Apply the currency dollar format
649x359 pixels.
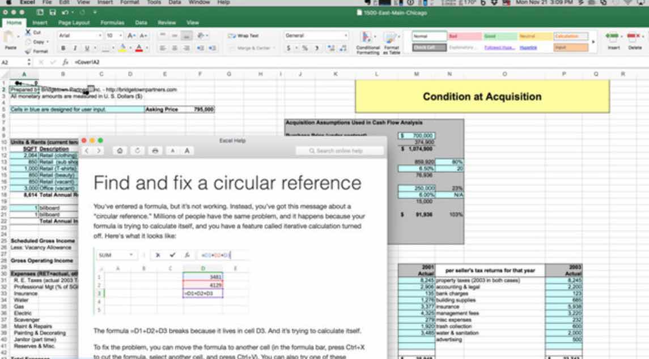[x=289, y=48]
